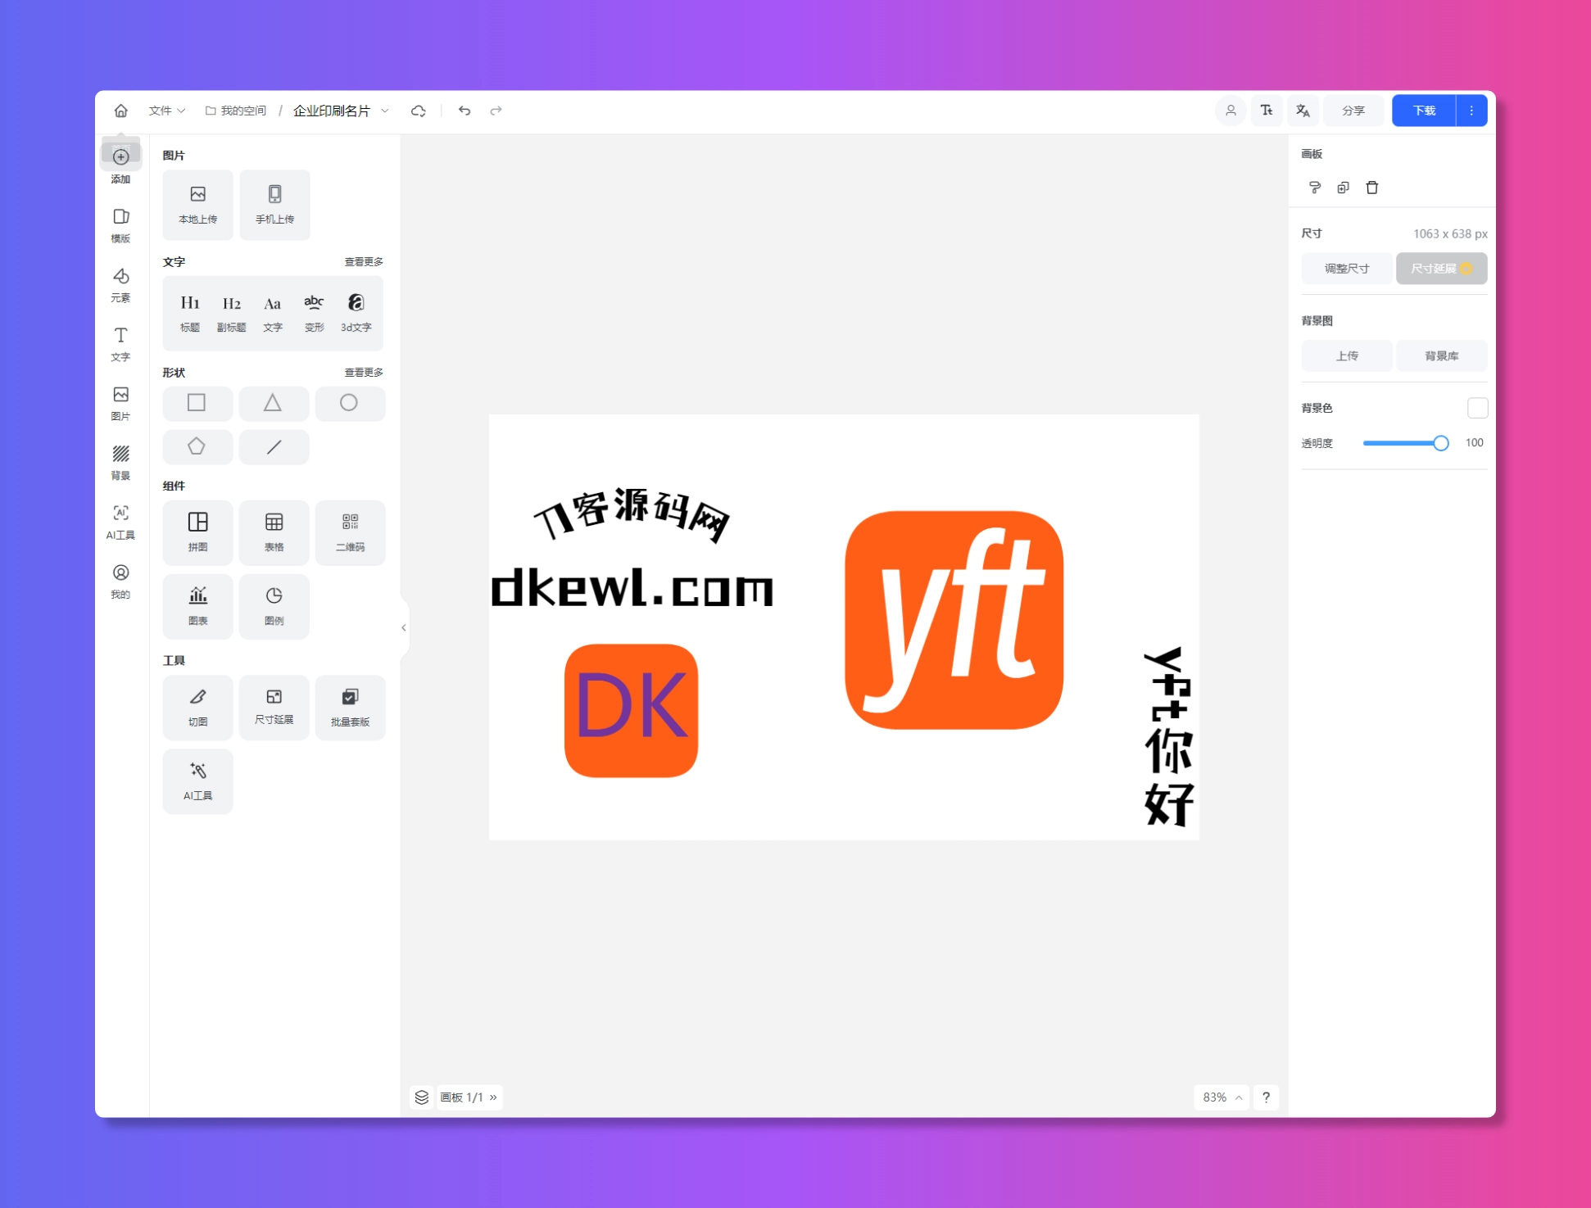Click the 调整尺寸 button

pyautogui.click(x=1347, y=269)
